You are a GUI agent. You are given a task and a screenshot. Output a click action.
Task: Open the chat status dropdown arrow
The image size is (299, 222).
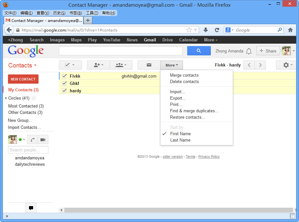point(24,140)
